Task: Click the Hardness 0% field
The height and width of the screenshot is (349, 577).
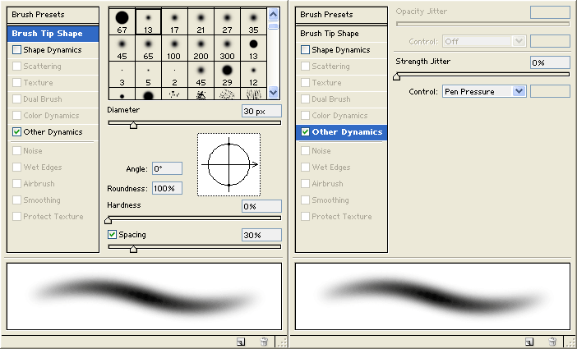Action: [261, 206]
